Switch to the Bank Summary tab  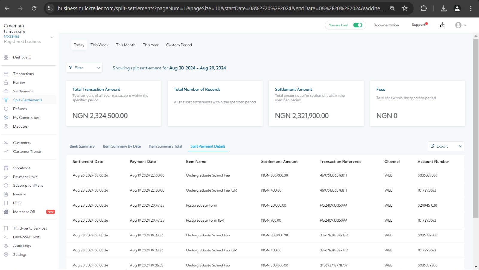pyautogui.click(x=82, y=146)
